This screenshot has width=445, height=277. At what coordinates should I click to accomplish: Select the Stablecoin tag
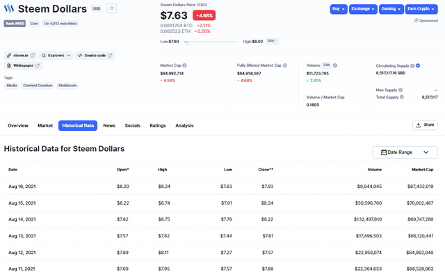67,86
